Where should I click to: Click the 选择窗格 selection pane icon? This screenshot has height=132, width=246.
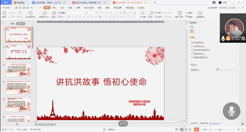200,13
